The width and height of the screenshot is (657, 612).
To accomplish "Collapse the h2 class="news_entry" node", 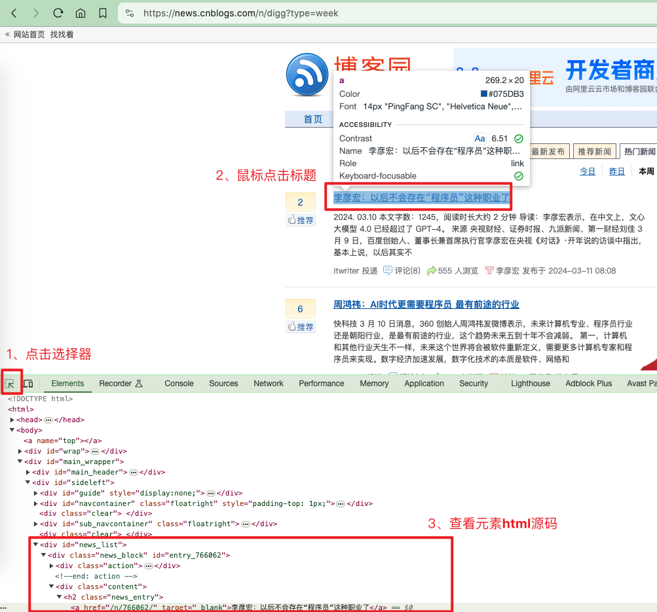I will coord(59,598).
